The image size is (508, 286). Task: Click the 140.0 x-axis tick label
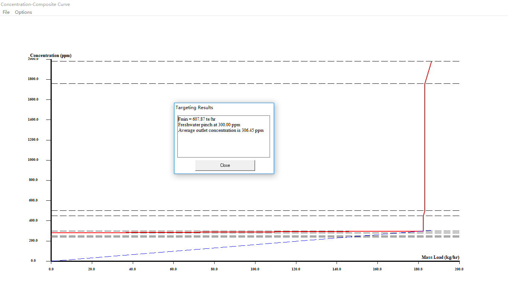click(337, 269)
